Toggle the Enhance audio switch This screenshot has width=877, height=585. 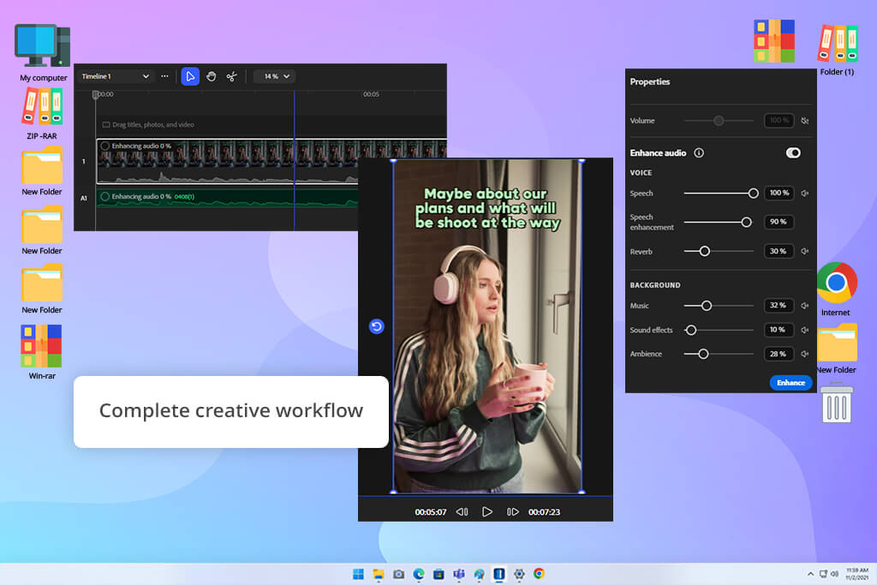pyautogui.click(x=793, y=152)
